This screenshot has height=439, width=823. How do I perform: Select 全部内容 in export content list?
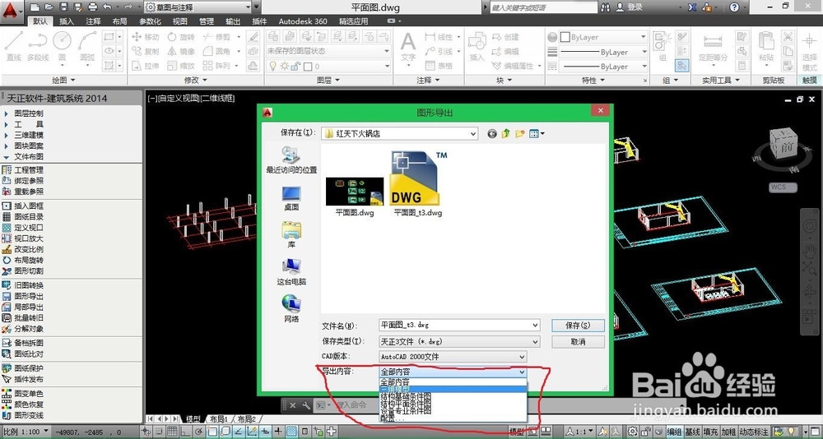395,381
